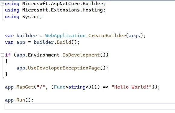Click the 'string' keyword in generic argument
This screenshot has height=113, width=175.
tap(77, 87)
